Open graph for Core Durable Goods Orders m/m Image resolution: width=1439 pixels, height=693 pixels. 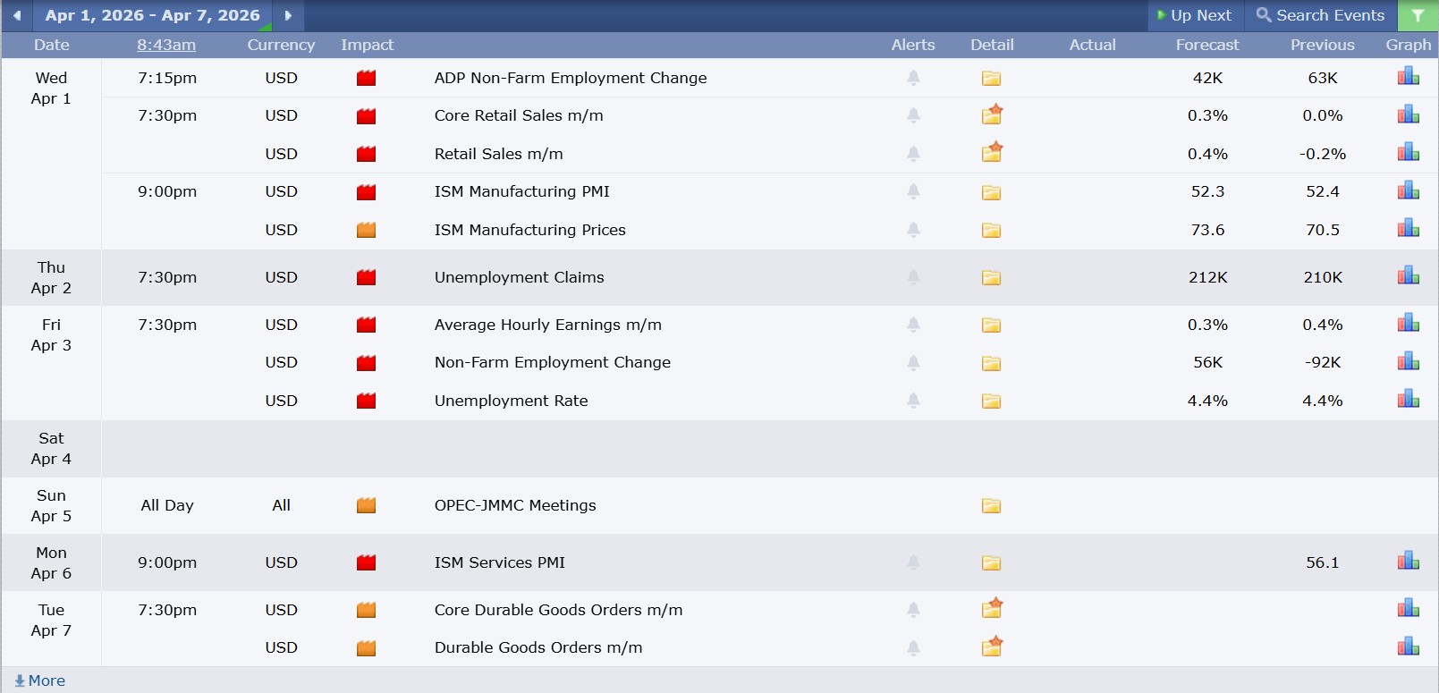1409,609
